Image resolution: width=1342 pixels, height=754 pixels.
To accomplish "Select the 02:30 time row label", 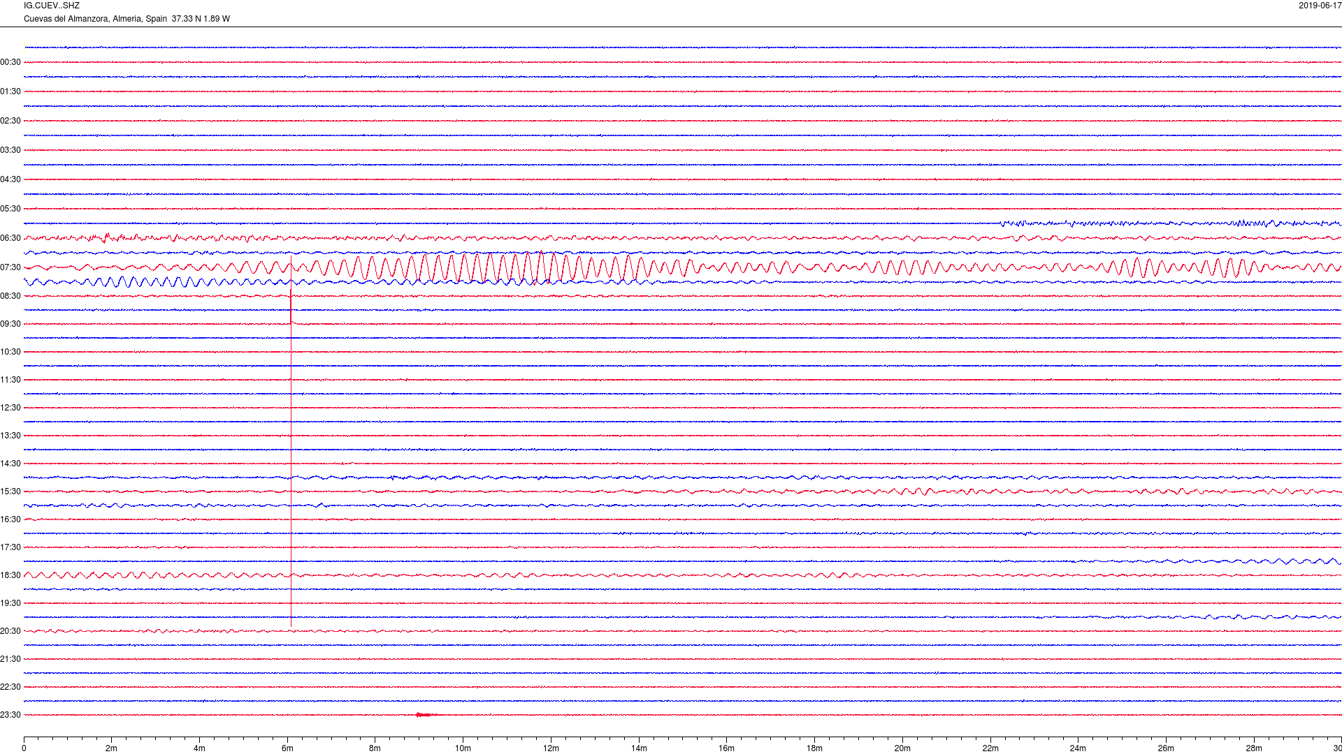I will [10, 121].
